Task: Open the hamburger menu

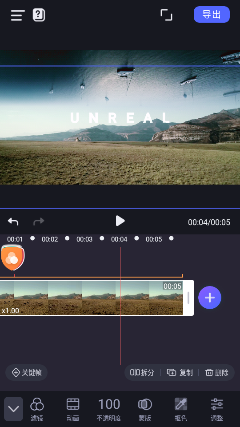Action: pos(18,15)
